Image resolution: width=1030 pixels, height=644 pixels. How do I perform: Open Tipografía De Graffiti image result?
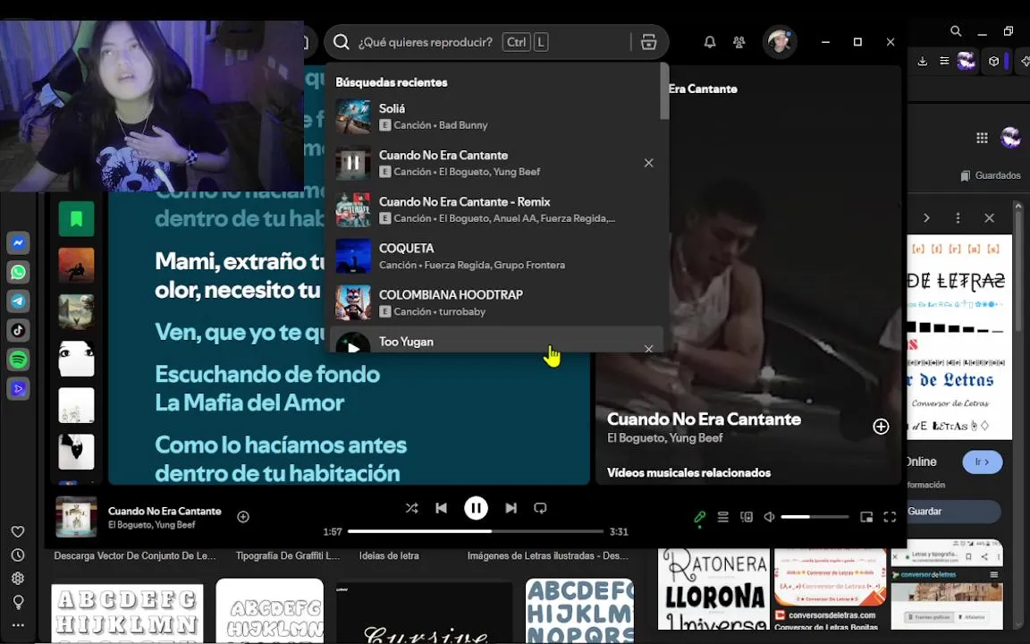pyautogui.click(x=288, y=556)
